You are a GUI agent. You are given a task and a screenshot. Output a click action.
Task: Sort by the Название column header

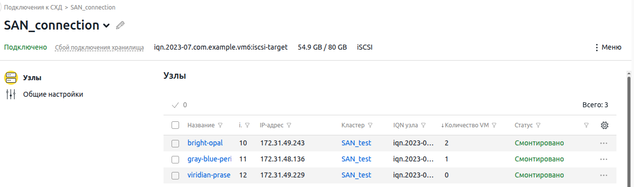[x=201, y=125]
